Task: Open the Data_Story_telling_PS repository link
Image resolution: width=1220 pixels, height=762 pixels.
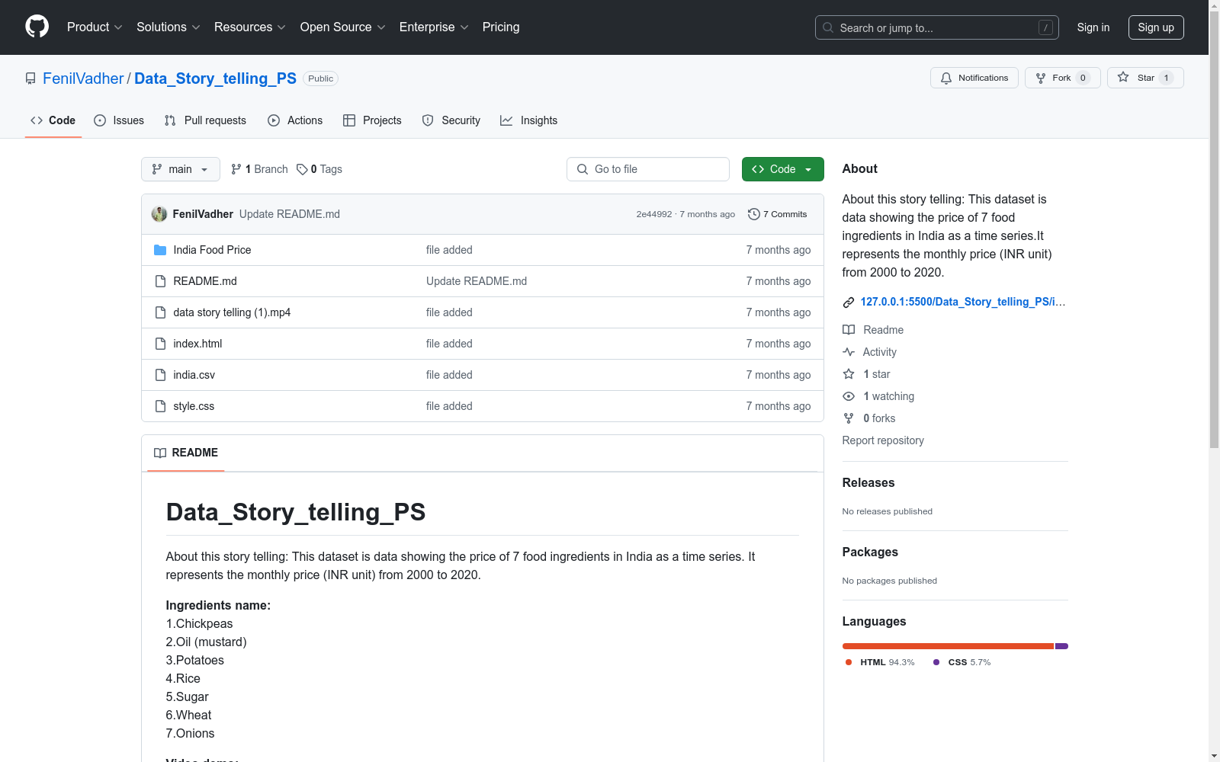Action: [215, 78]
